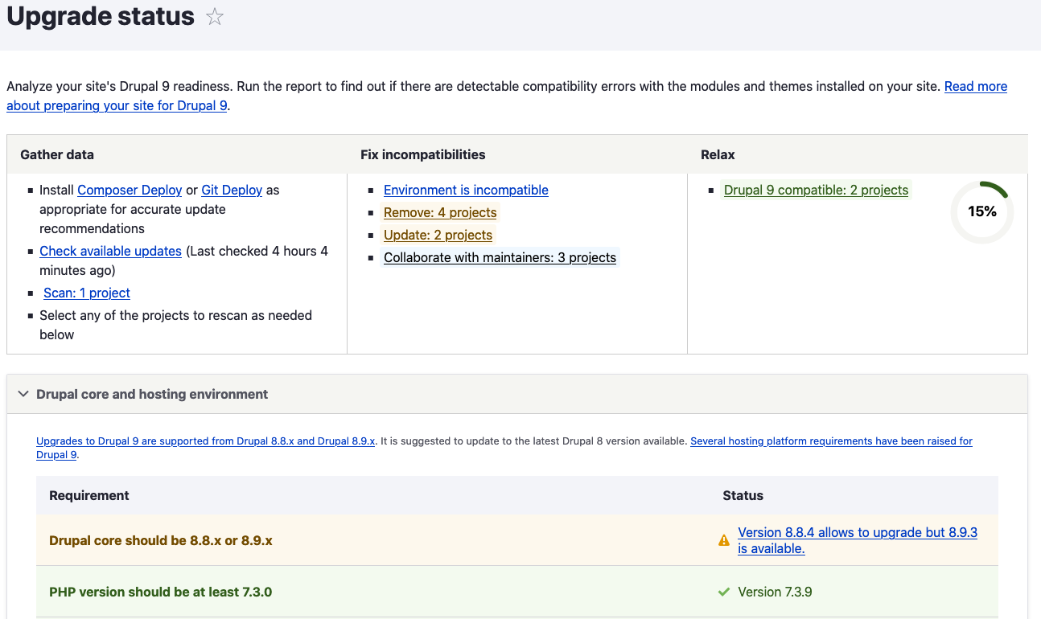
Task: Open the Git Deploy link
Action: click(232, 191)
